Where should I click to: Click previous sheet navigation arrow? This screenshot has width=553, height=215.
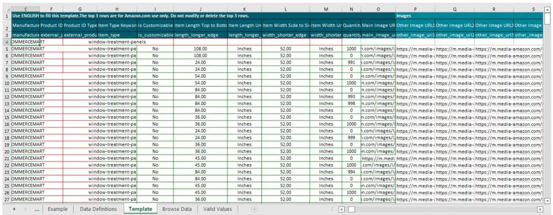coord(14,209)
